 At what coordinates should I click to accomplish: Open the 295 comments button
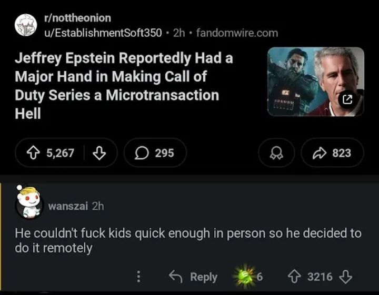pyautogui.click(x=155, y=153)
